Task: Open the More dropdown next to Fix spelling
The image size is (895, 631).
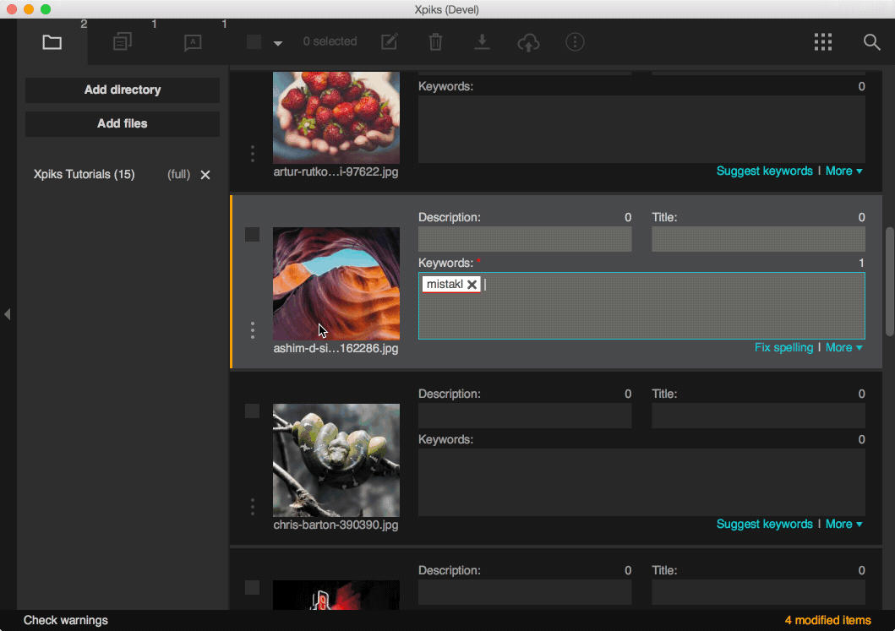Action: point(843,347)
